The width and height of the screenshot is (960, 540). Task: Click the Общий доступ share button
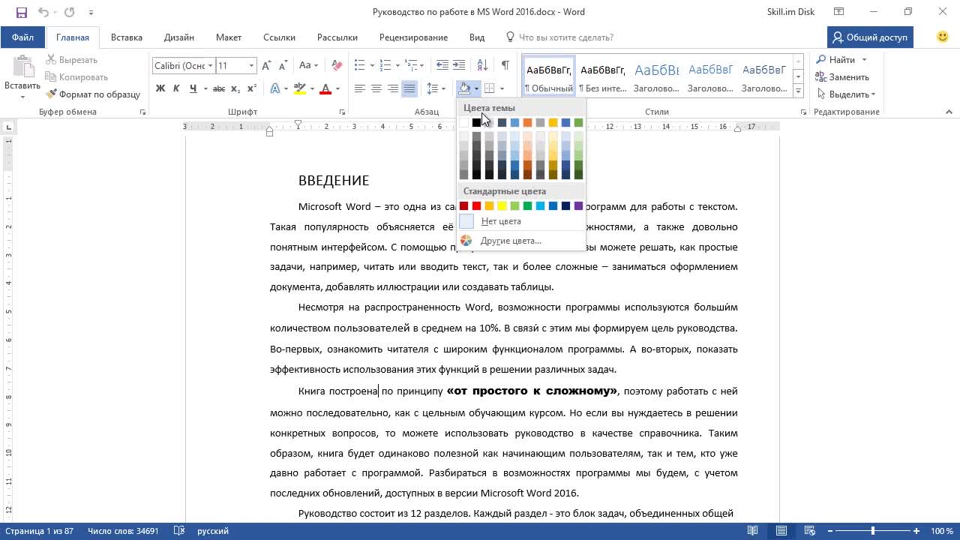click(x=870, y=37)
